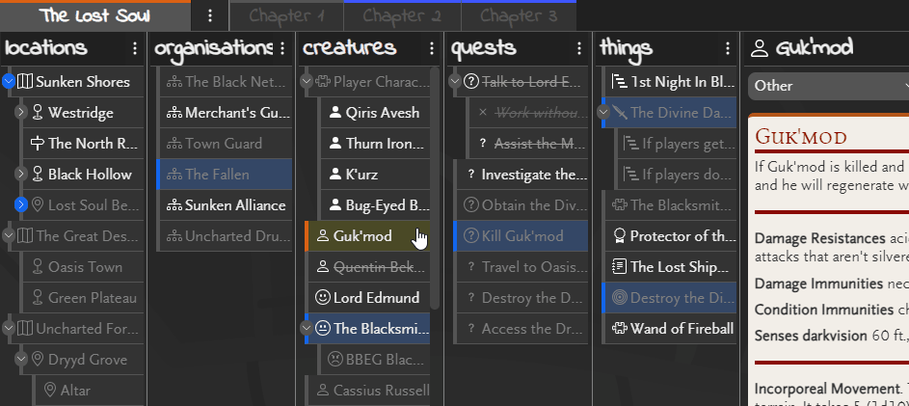
Task: Open The Fallen organisation
Action: click(217, 175)
